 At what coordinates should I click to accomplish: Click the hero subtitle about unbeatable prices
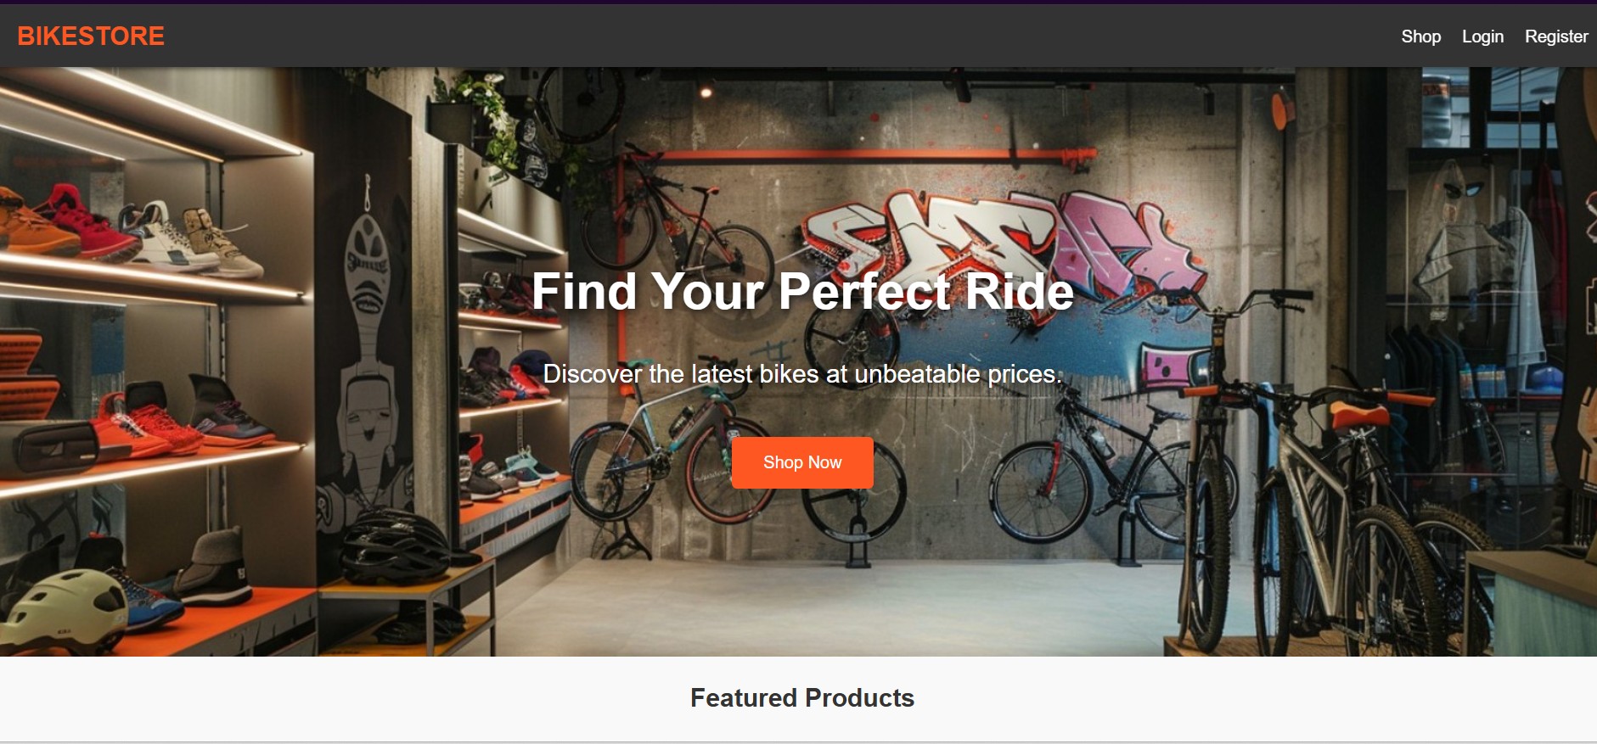click(801, 372)
